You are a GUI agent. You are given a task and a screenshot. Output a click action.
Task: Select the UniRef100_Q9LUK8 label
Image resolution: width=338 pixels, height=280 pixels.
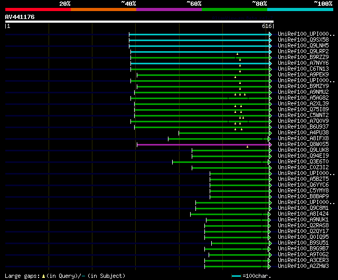(303, 150)
